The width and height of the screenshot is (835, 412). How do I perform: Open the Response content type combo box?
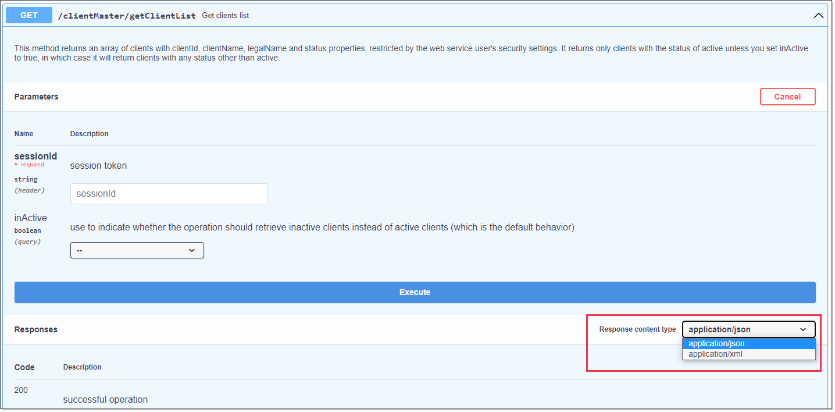pos(748,329)
